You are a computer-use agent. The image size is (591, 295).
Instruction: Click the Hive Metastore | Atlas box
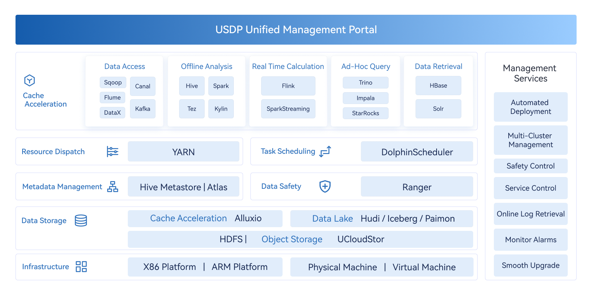[184, 187]
